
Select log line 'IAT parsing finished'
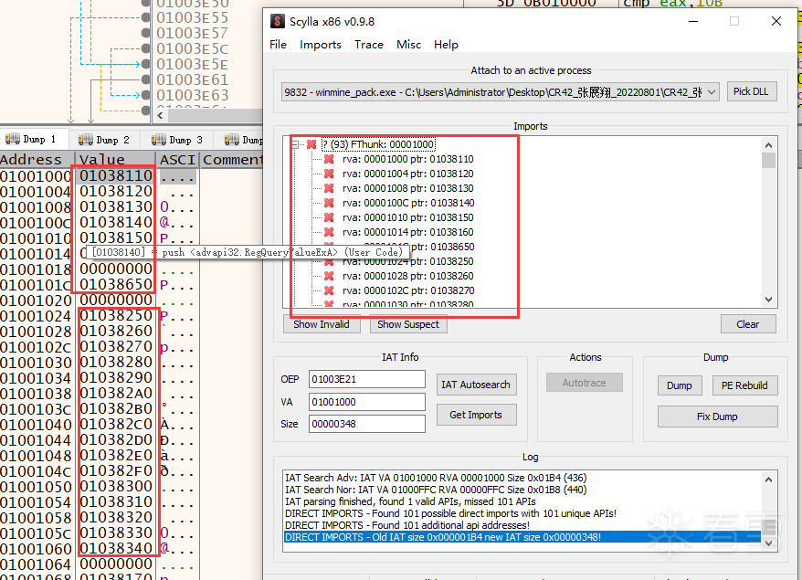coord(410,501)
